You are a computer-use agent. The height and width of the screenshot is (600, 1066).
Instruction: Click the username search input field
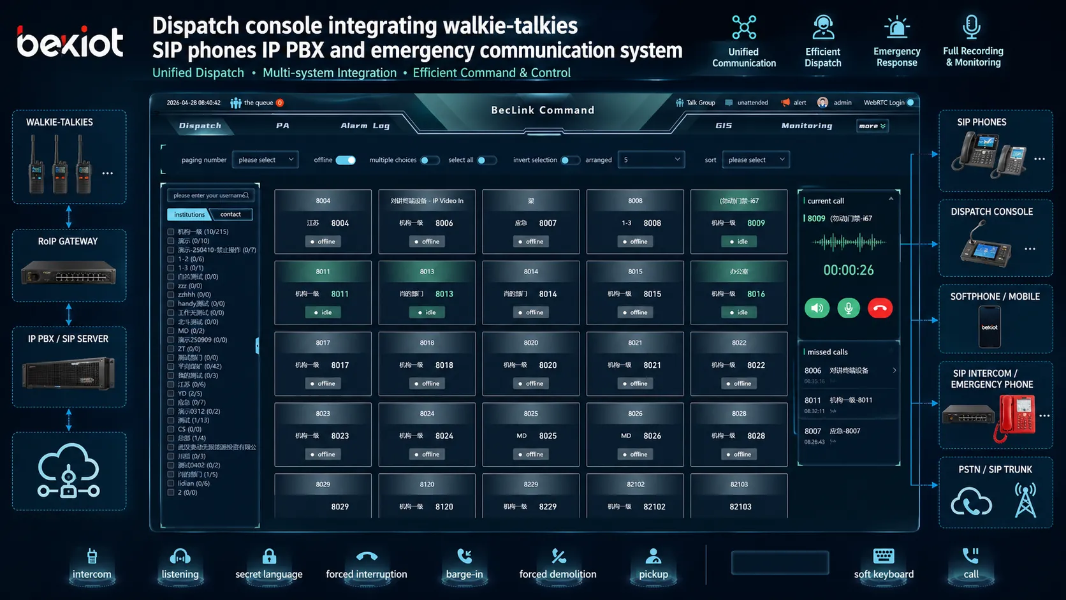pos(210,195)
